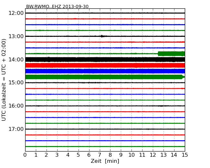Click x-axis tick label 4
210x168 pixels.
point(68,155)
